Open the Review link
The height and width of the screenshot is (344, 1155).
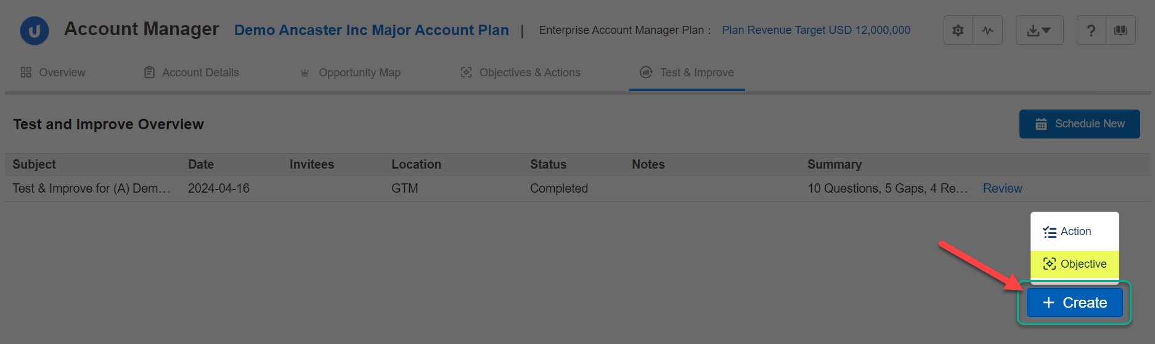(1002, 188)
